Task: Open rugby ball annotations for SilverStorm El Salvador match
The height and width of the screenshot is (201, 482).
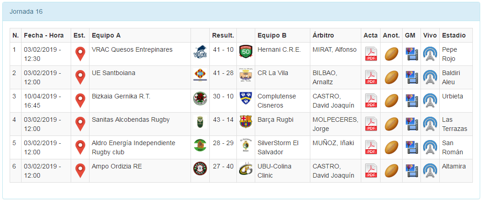Action: coord(391,147)
